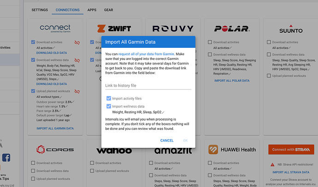Edit Garmin wellness fields pencil after Steps
Screen dimensions: 318x187
point(58,79)
